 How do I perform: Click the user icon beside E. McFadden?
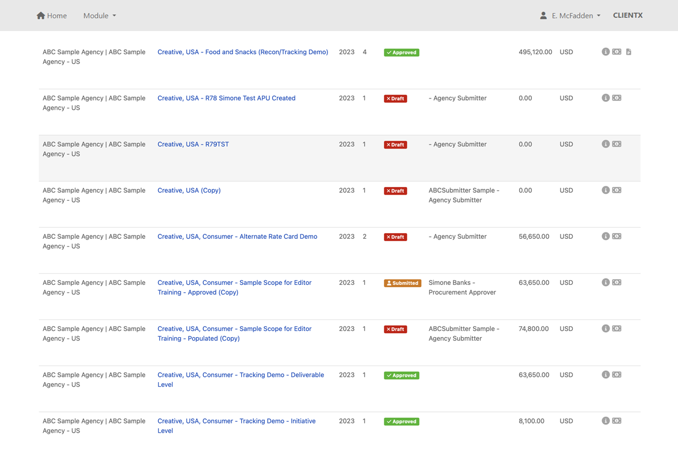pyautogui.click(x=542, y=15)
